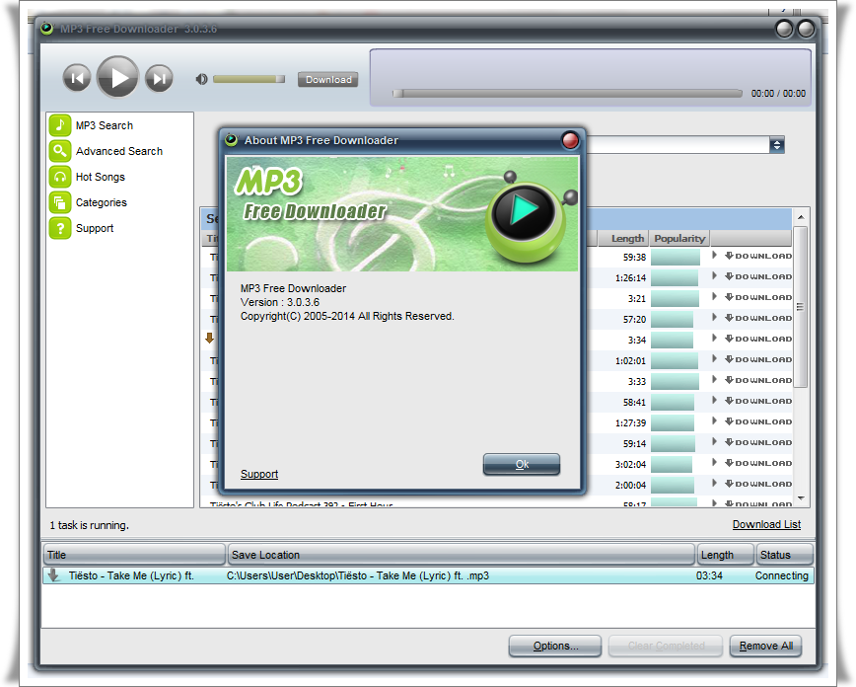Screen dimensions: 856x687
Task: Click the Length header in the download list
Action: coord(726,555)
